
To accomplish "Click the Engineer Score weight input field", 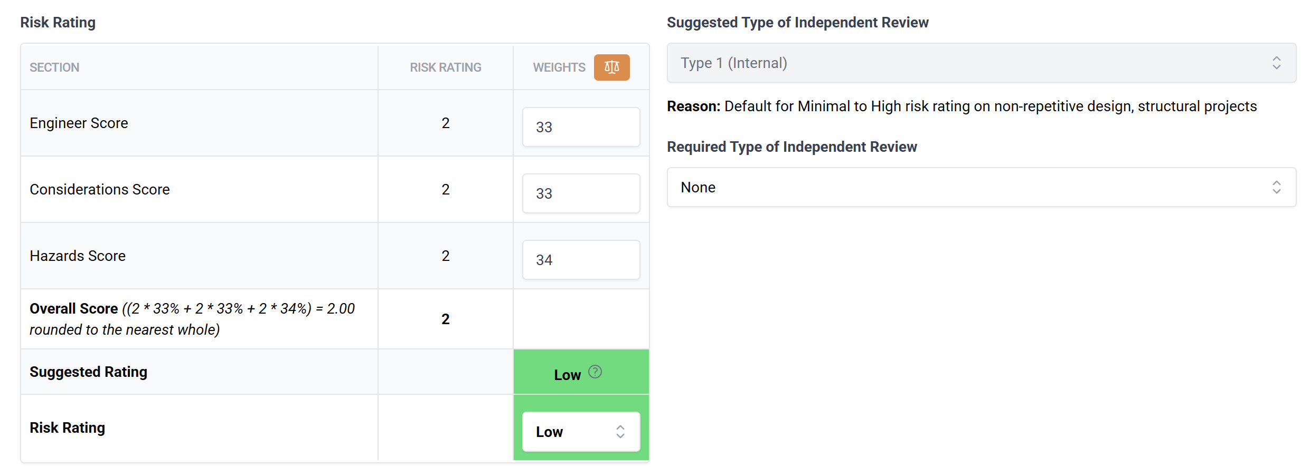I will (x=581, y=127).
